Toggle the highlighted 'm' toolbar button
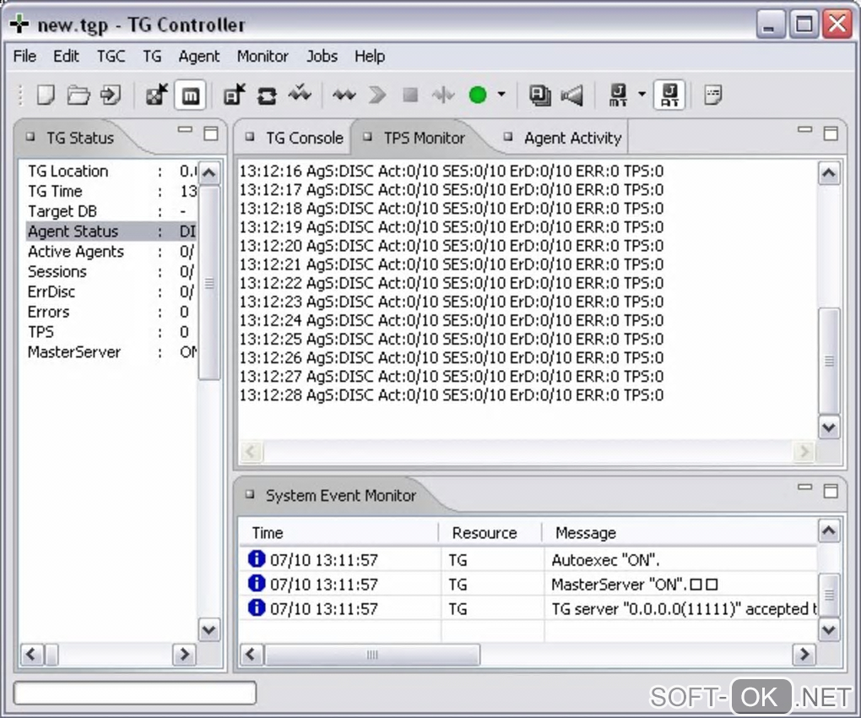The height and width of the screenshot is (718, 861). point(190,95)
